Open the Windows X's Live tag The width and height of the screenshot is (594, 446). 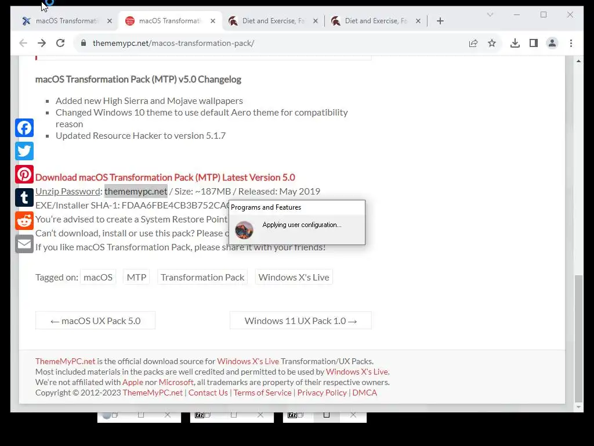point(294,277)
